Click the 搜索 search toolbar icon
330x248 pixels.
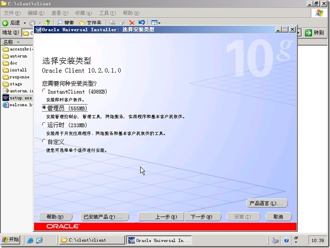[x=65, y=22]
